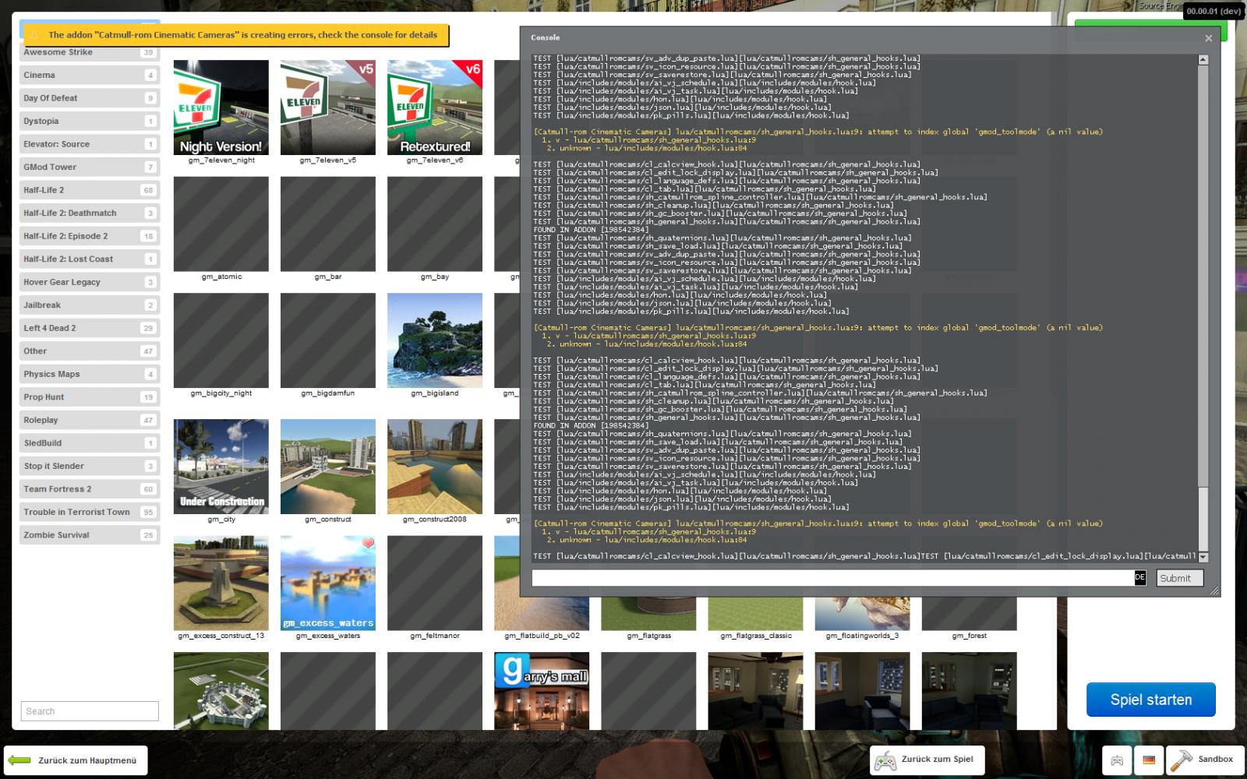The image size is (1247, 779).
Task: Click the green arrow Zurück zum Hauptmenü button
Action: pyautogui.click(x=76, y=760)
